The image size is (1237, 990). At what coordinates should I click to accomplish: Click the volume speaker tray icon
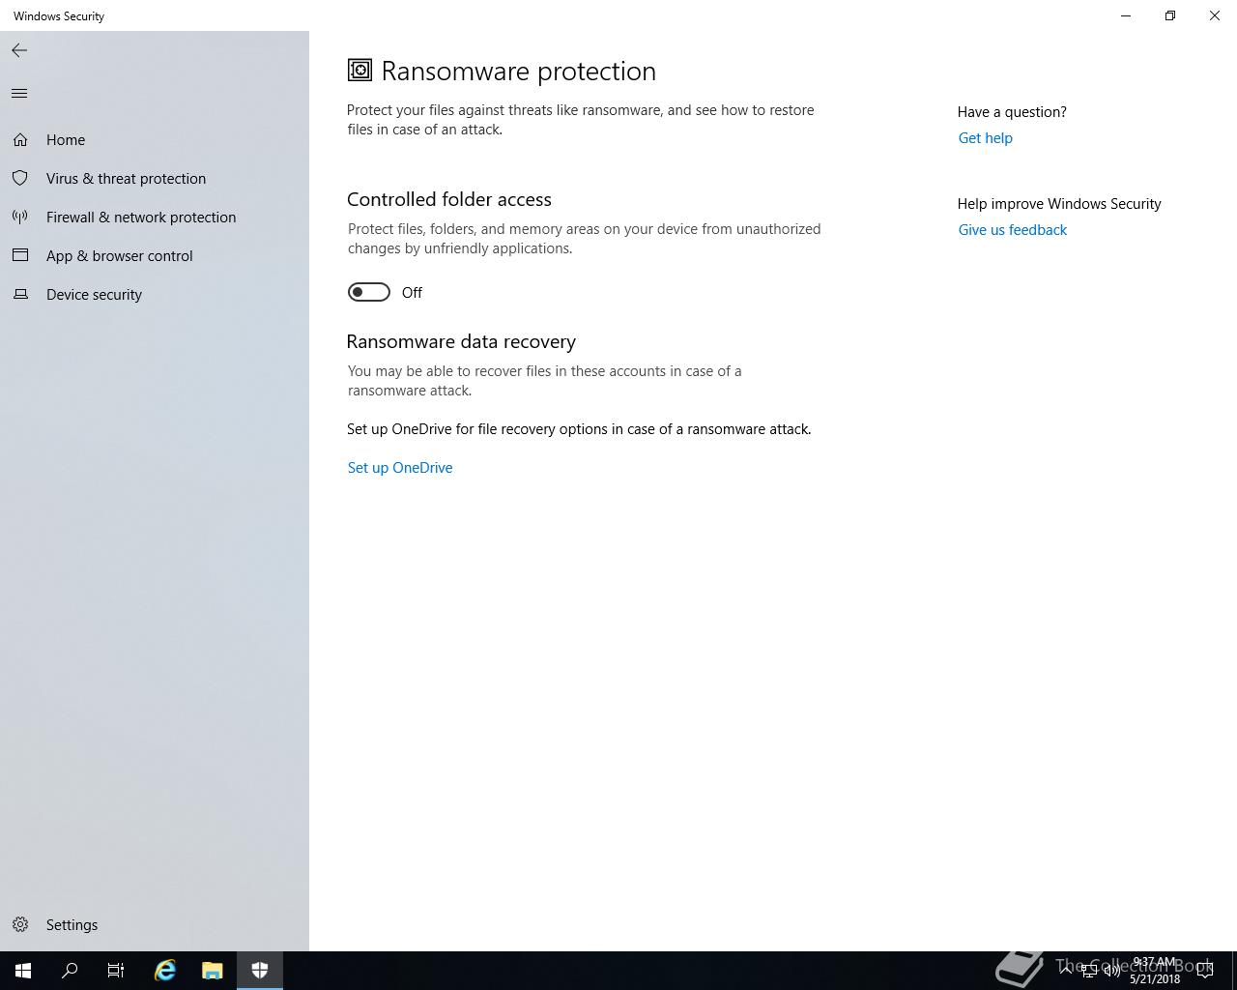tap(1112, 971)
